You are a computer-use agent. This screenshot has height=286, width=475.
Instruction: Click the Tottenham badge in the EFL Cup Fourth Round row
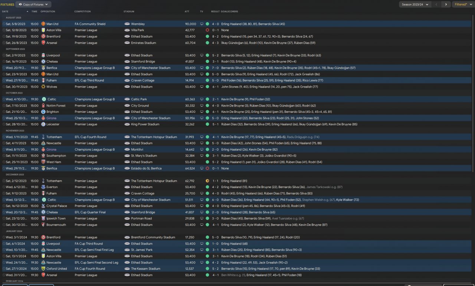43,137
